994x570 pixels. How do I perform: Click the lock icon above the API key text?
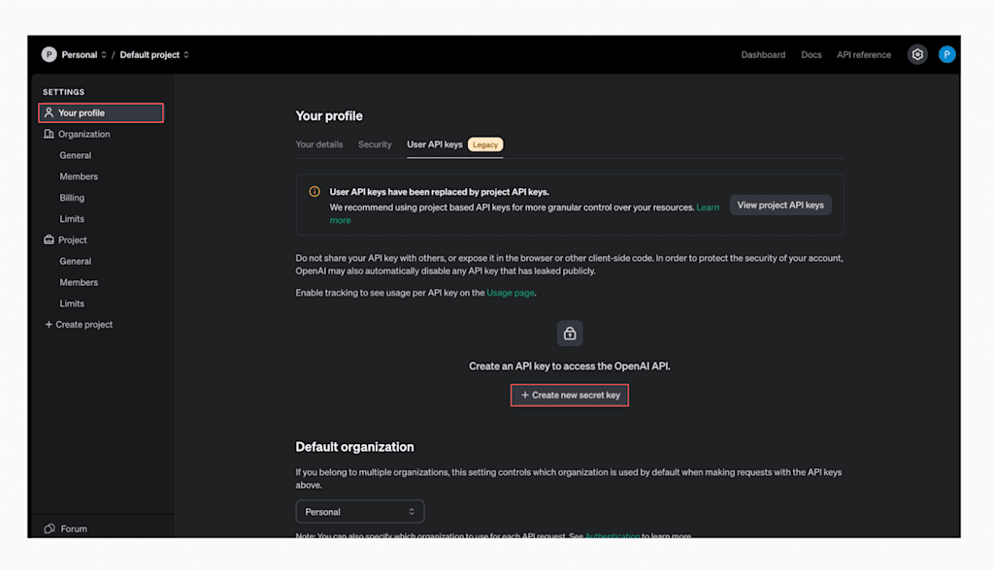569,333
